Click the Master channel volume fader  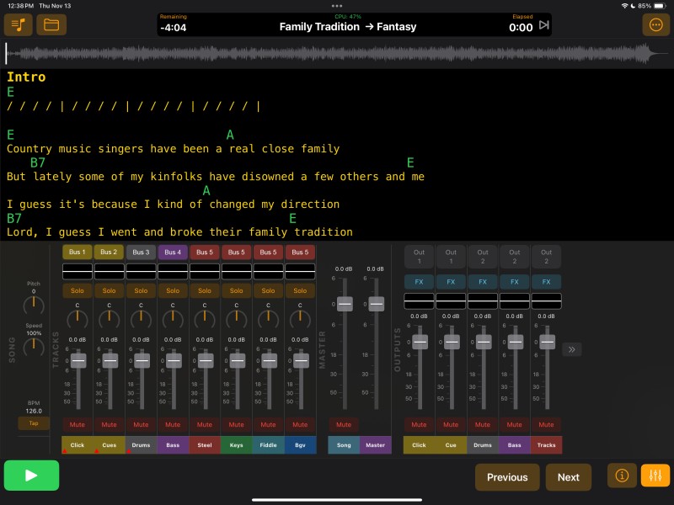(x=376, y=304)
